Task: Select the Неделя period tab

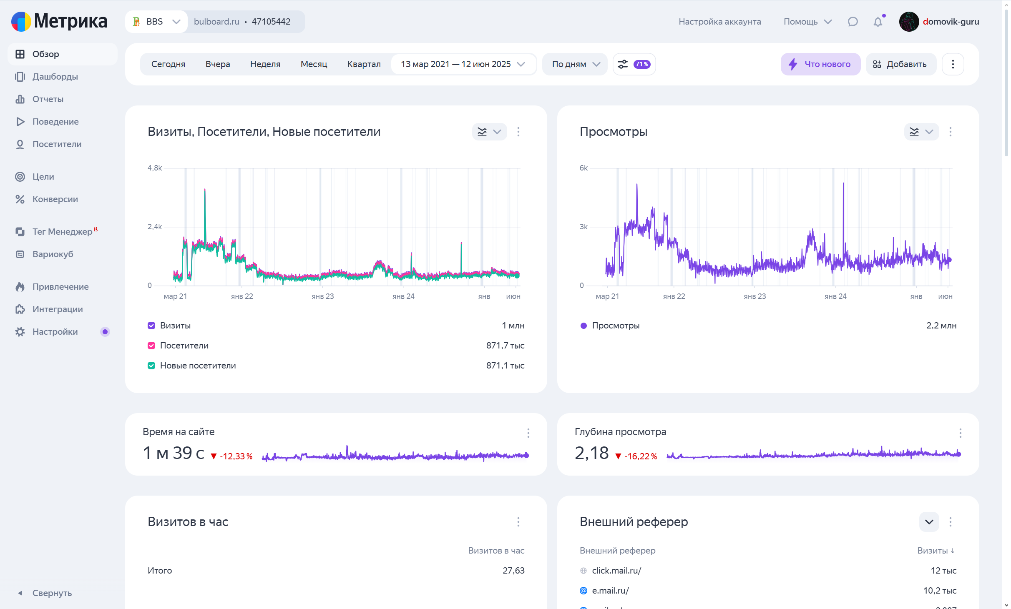Action: [x=265, y=64]
